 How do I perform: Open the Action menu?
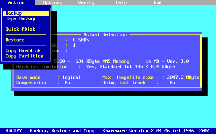point(16,3)
